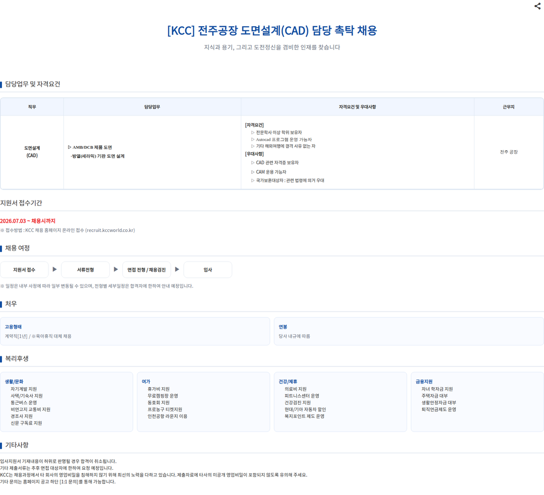Image resolution: width=544 pixels, height=495 pixels.
Task: Click '국가보훈대상자 : 관련 법령에 의거 우대' line
Action: click(288, 180)
